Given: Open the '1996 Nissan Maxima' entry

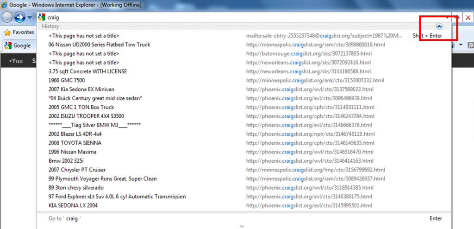Looking at the screenshot, I should 243,152.
